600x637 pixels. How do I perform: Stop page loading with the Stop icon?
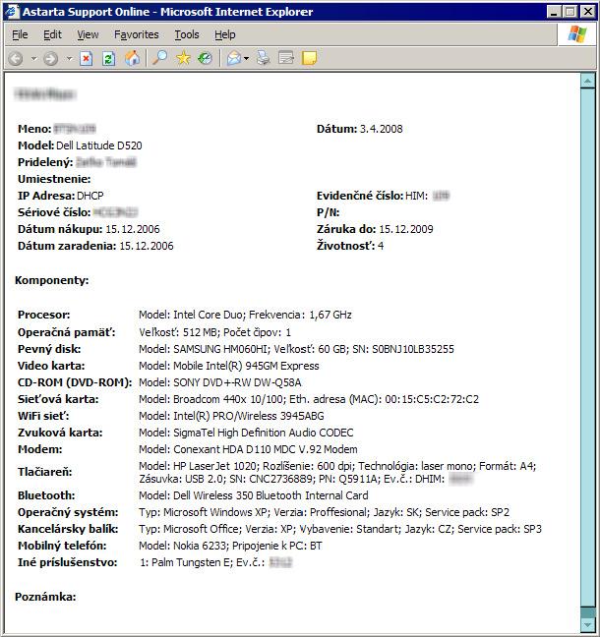pos(86,59)
